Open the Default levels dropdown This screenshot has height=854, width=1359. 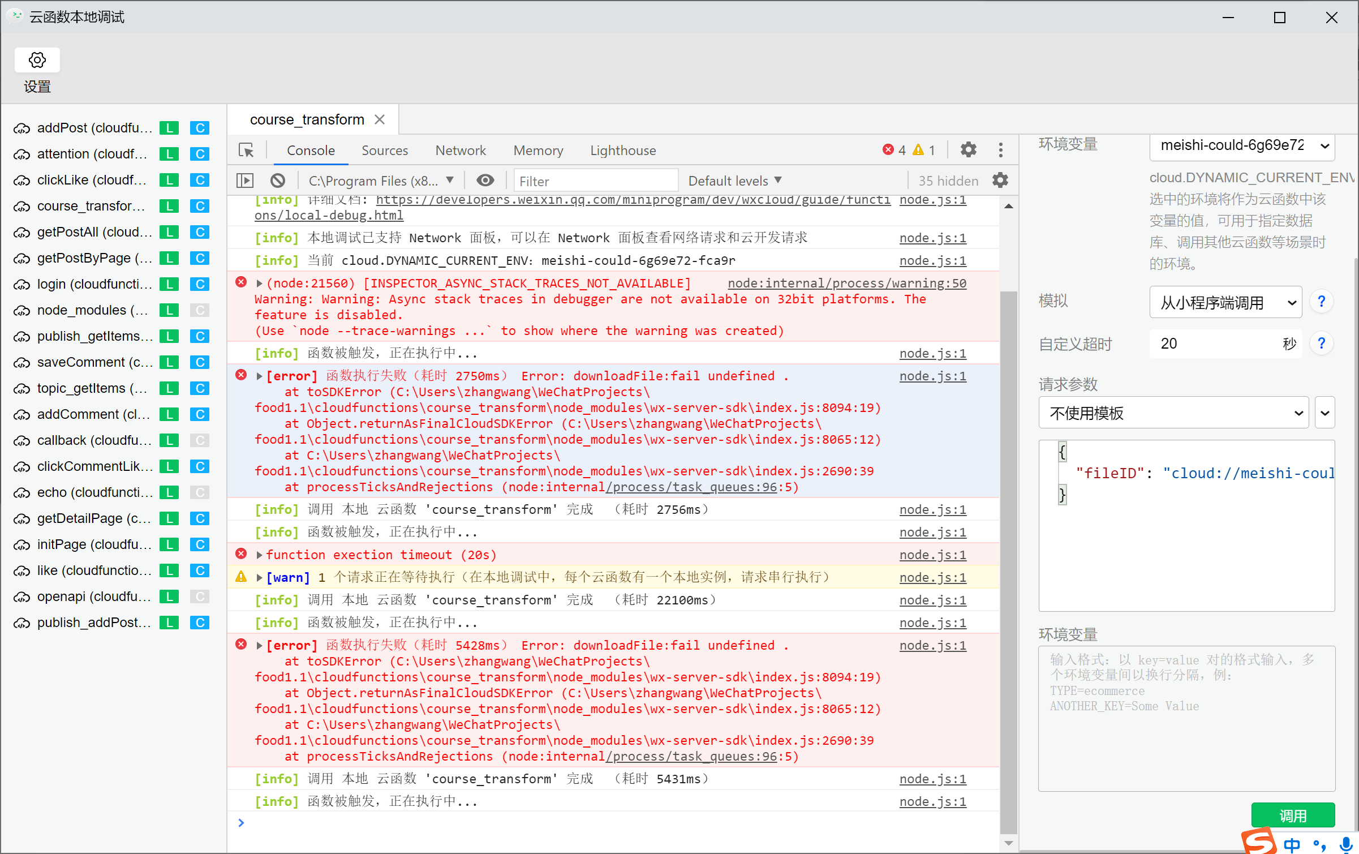734,181
